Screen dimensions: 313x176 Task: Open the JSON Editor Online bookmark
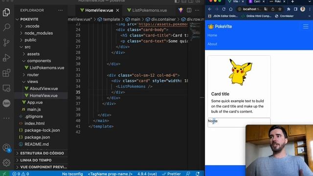click(223, 16)
